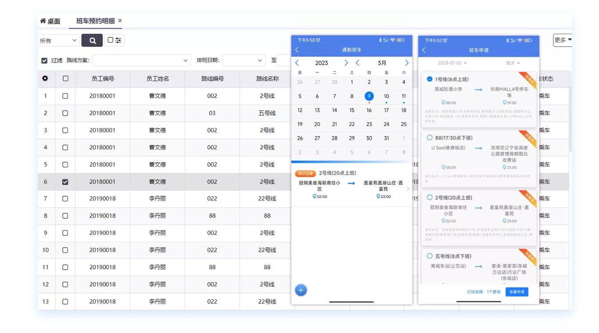Click row 2 cell 五号线

[267, 113]
